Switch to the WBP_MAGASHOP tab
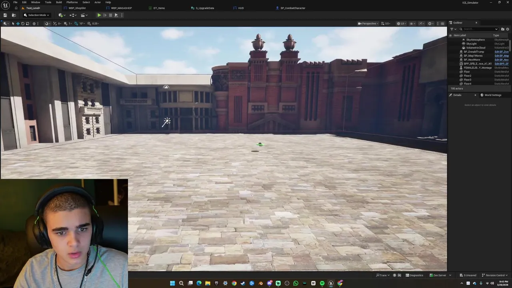 (121, 8)
